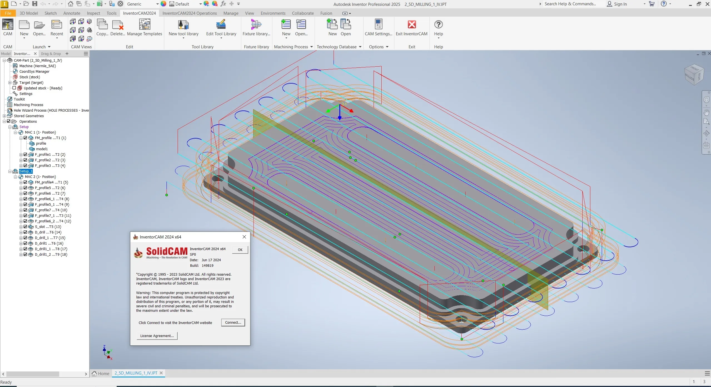Expand the Launch panel dropdown

point(49,47)
